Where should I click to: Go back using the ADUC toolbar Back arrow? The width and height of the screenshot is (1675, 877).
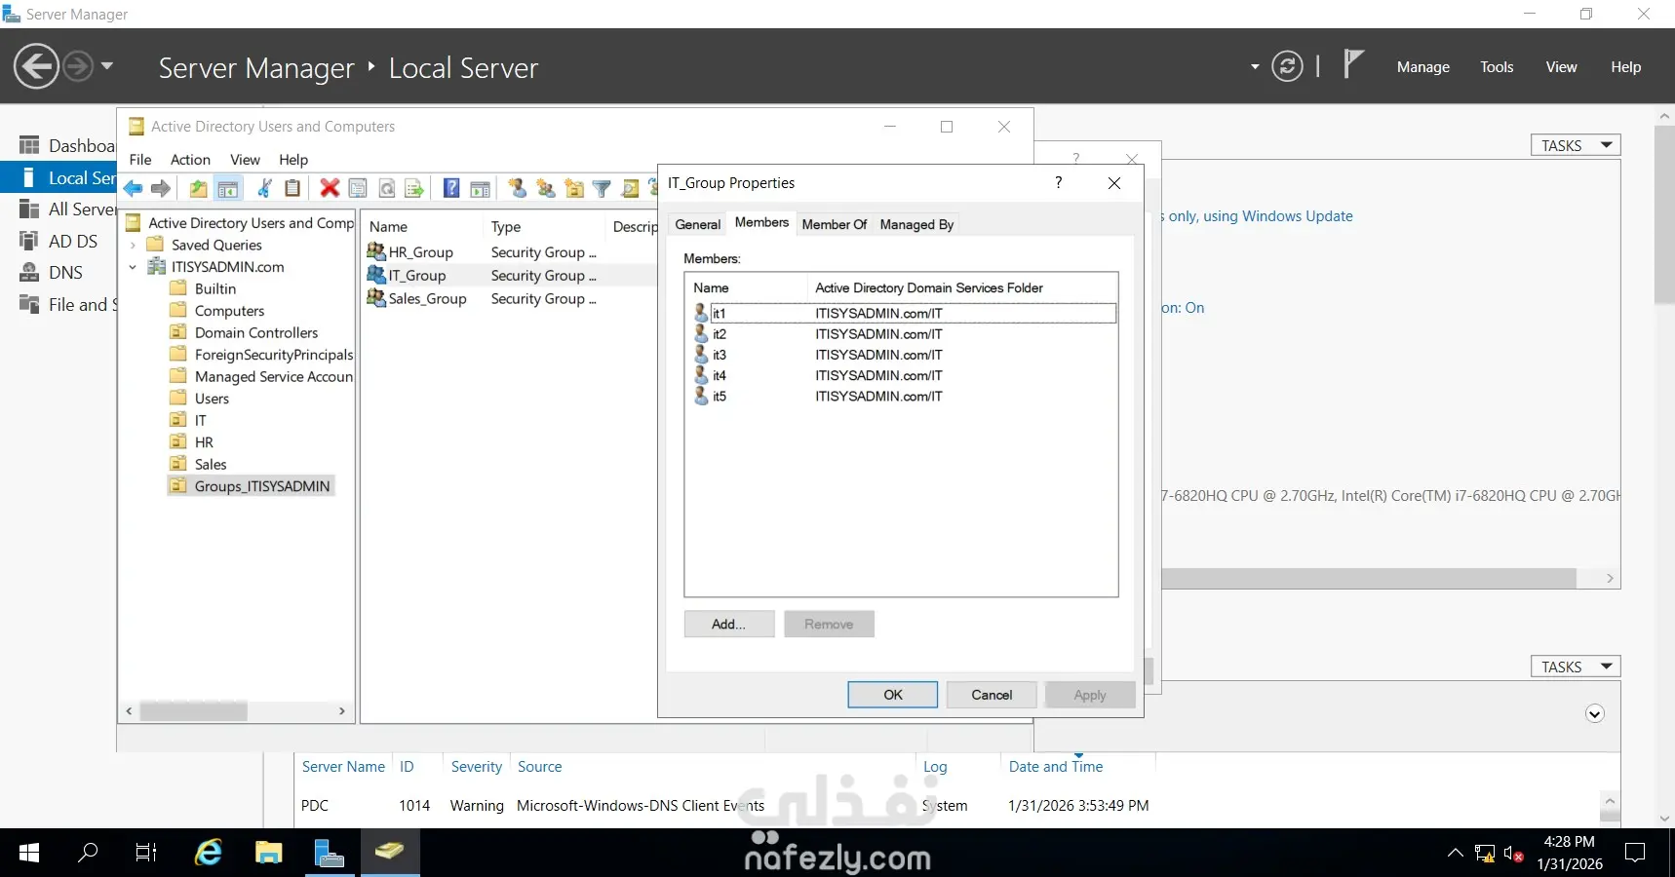pyautogui.click(x=134, y=189)
